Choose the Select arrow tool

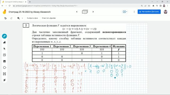coord(5,49)
